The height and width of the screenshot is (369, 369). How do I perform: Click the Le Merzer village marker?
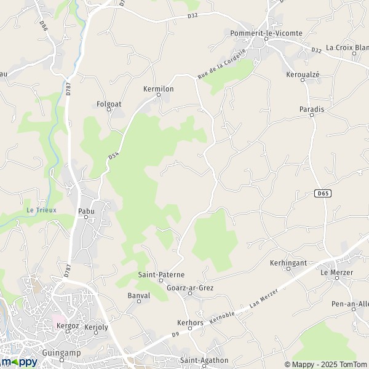click(x=337, y=278)
